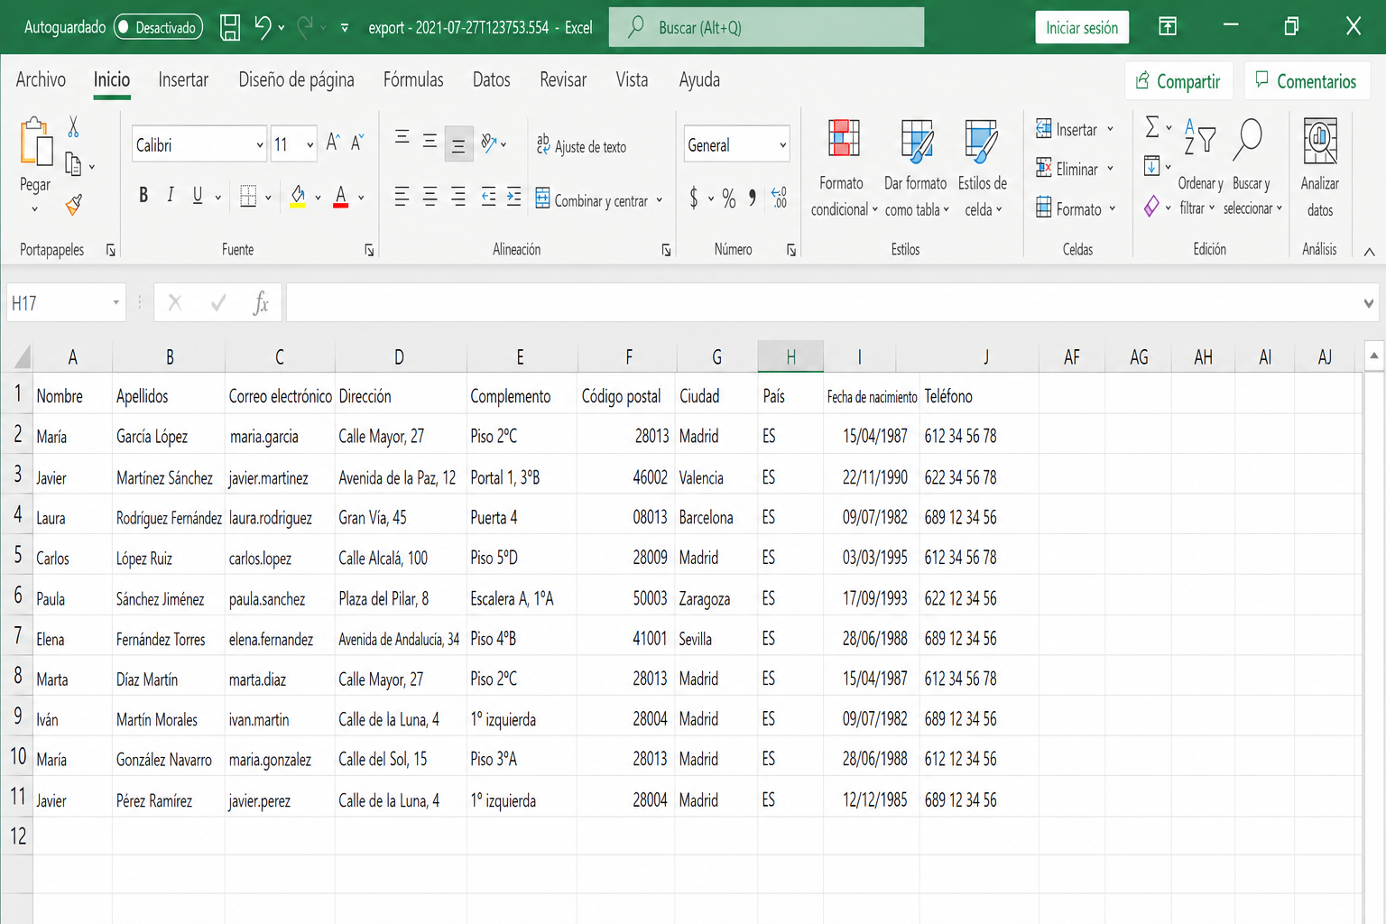Decrease font size with smaller A icon
The width and height of the screenshot is (1386, 924).
(x=357, y=143)
